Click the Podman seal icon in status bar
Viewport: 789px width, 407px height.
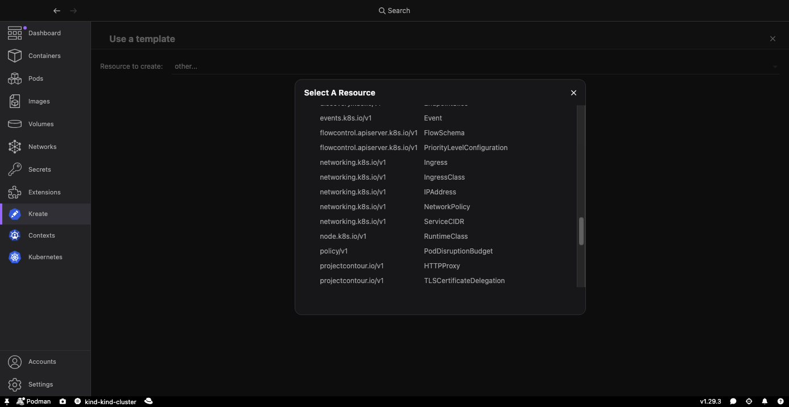pos(20,401)
